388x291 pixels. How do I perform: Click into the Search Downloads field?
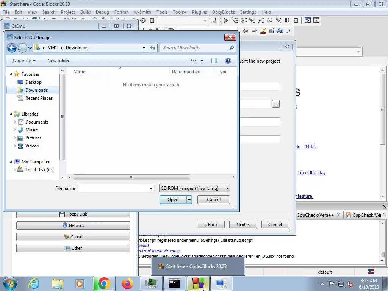coord(198,48)
